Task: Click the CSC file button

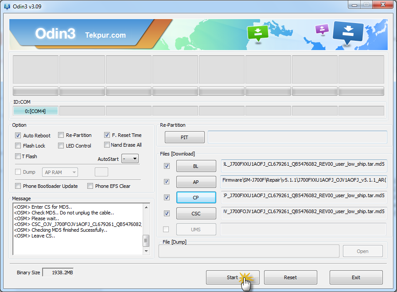Action: point(196,214)
